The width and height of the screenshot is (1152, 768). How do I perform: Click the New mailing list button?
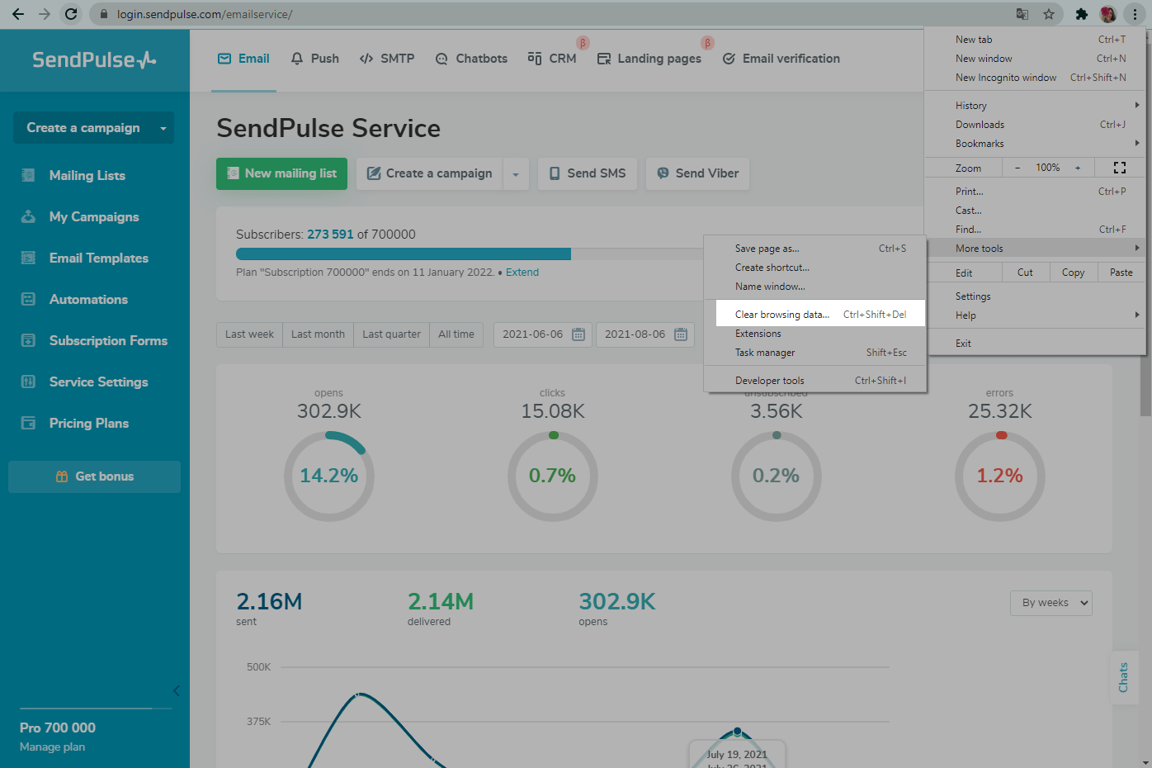click(281, 173)
